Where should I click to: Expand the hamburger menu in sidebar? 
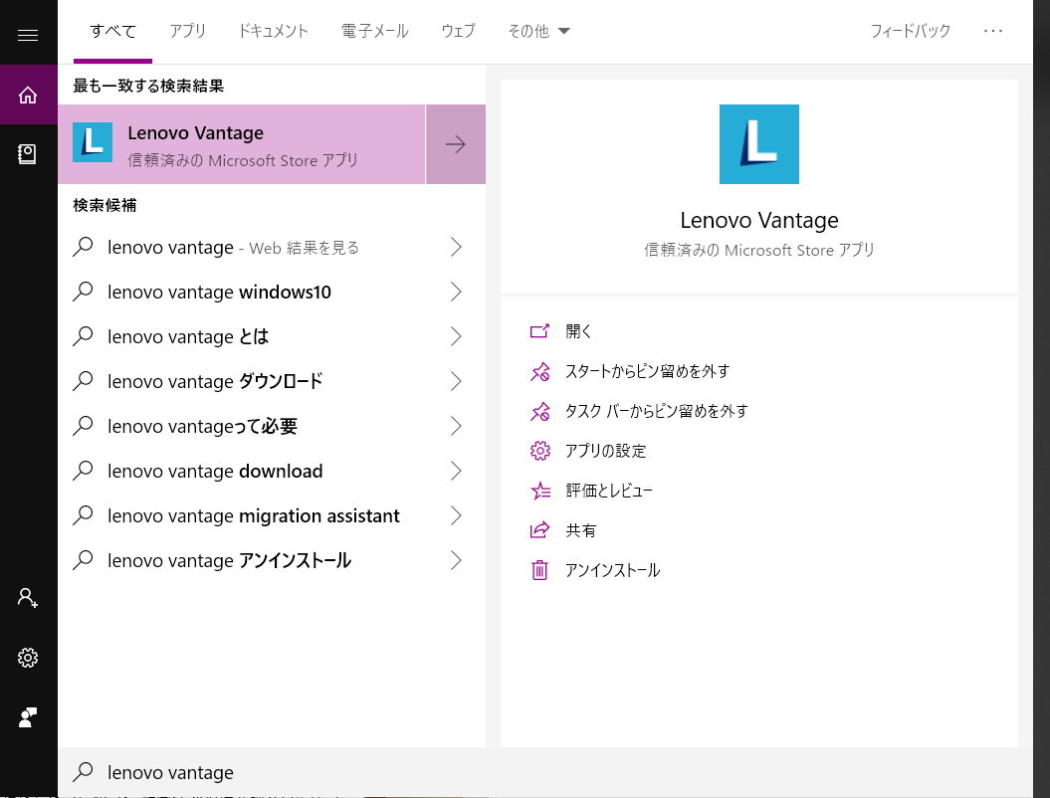pyautogui.click(x=28, y=35)
